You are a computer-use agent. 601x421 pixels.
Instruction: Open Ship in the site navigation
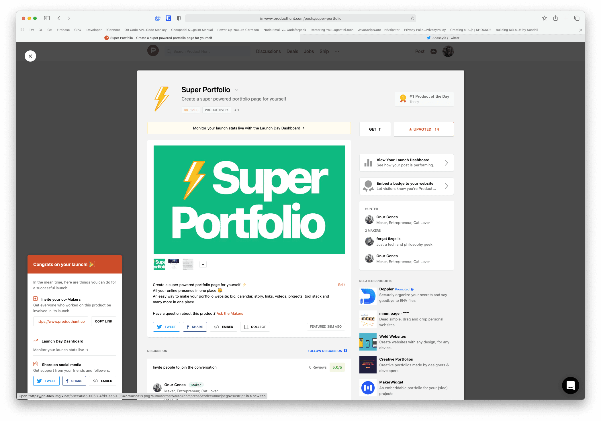(324, 51)
